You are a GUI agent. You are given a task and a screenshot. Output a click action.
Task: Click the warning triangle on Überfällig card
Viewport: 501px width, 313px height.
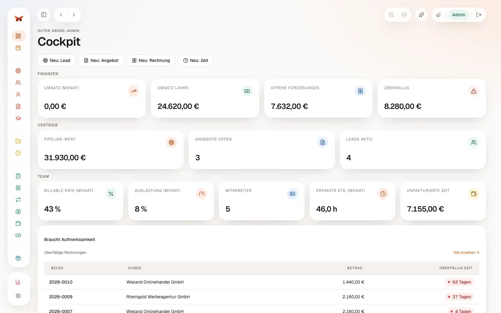474,91
